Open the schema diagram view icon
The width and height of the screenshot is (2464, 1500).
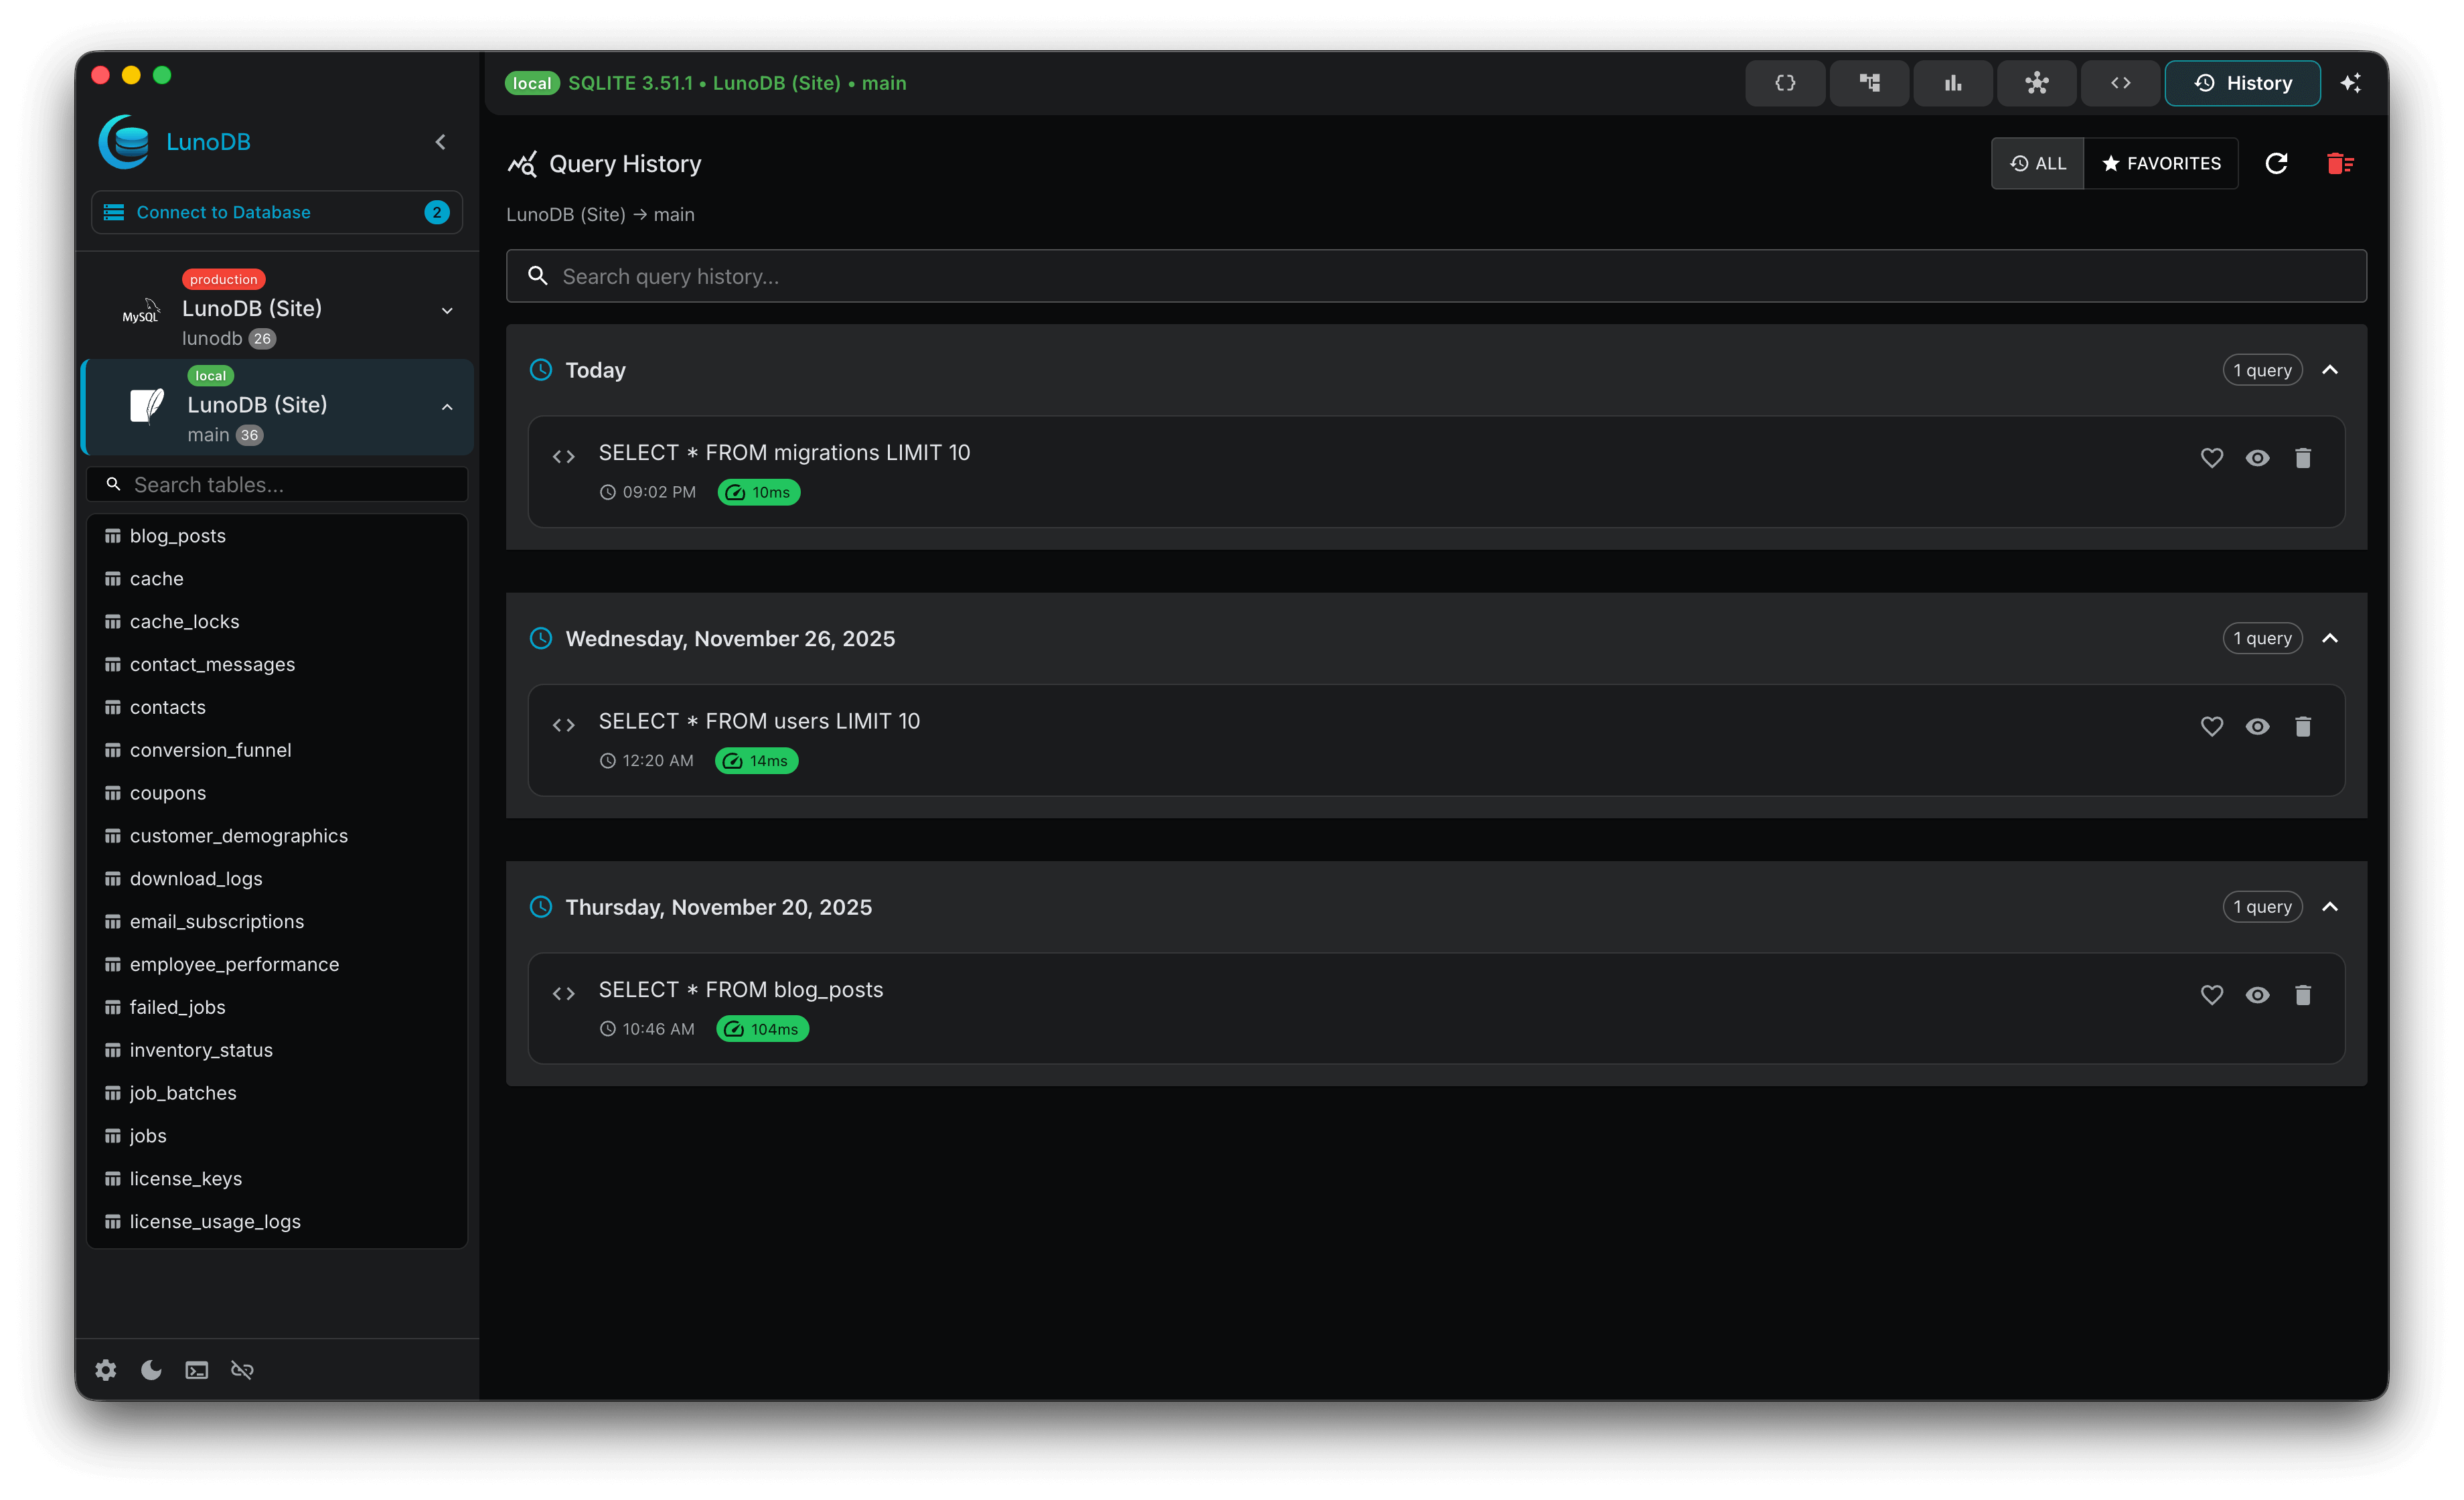click(2036, 83)
